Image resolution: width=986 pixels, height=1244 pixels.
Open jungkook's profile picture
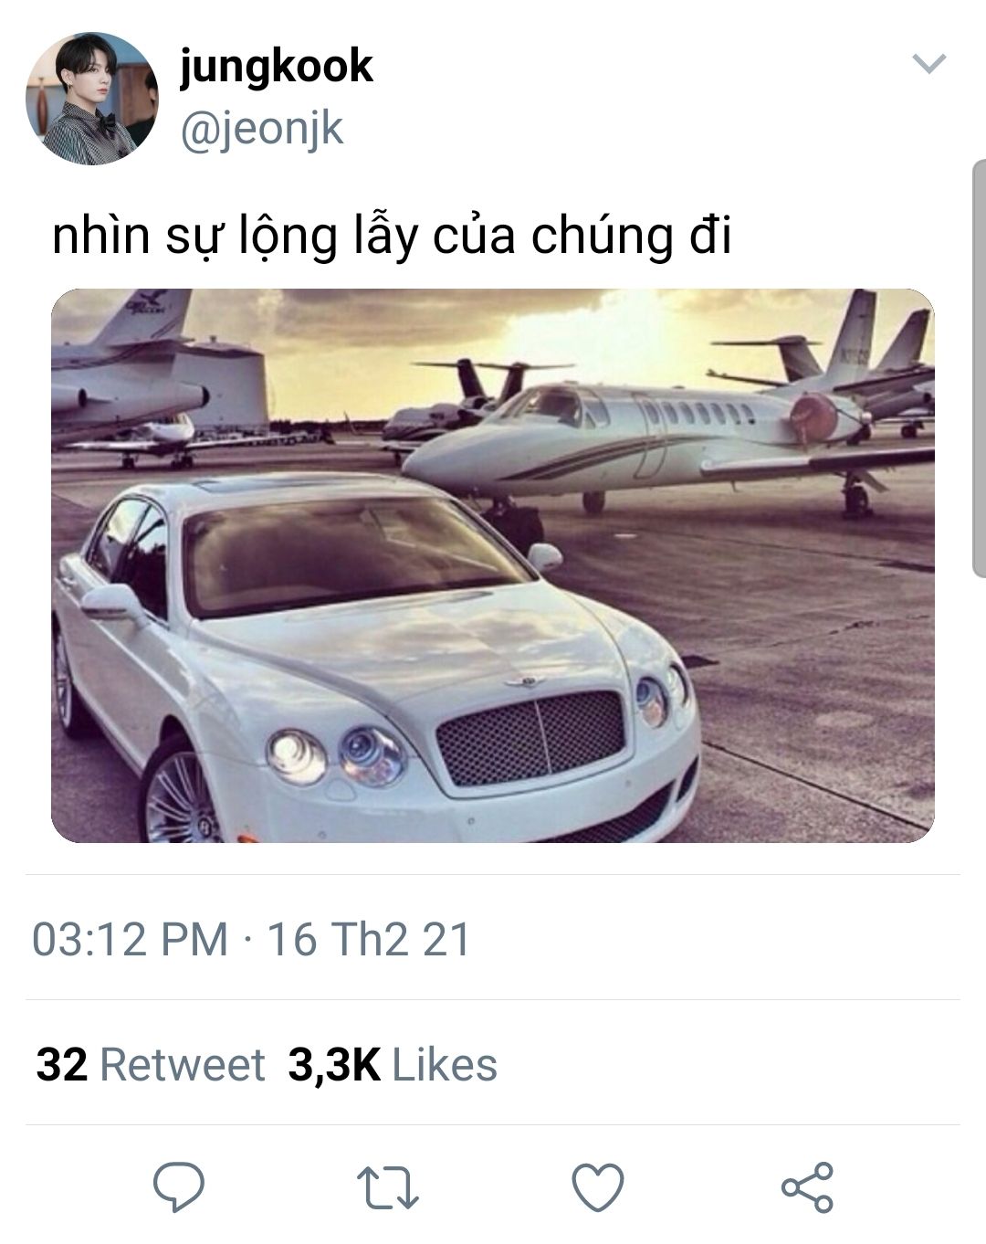click(91, 99)
